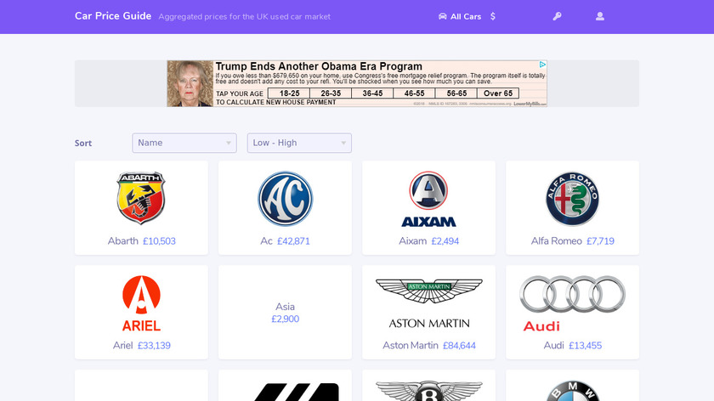Select the 46-55 age button in ad

point(415,93)
